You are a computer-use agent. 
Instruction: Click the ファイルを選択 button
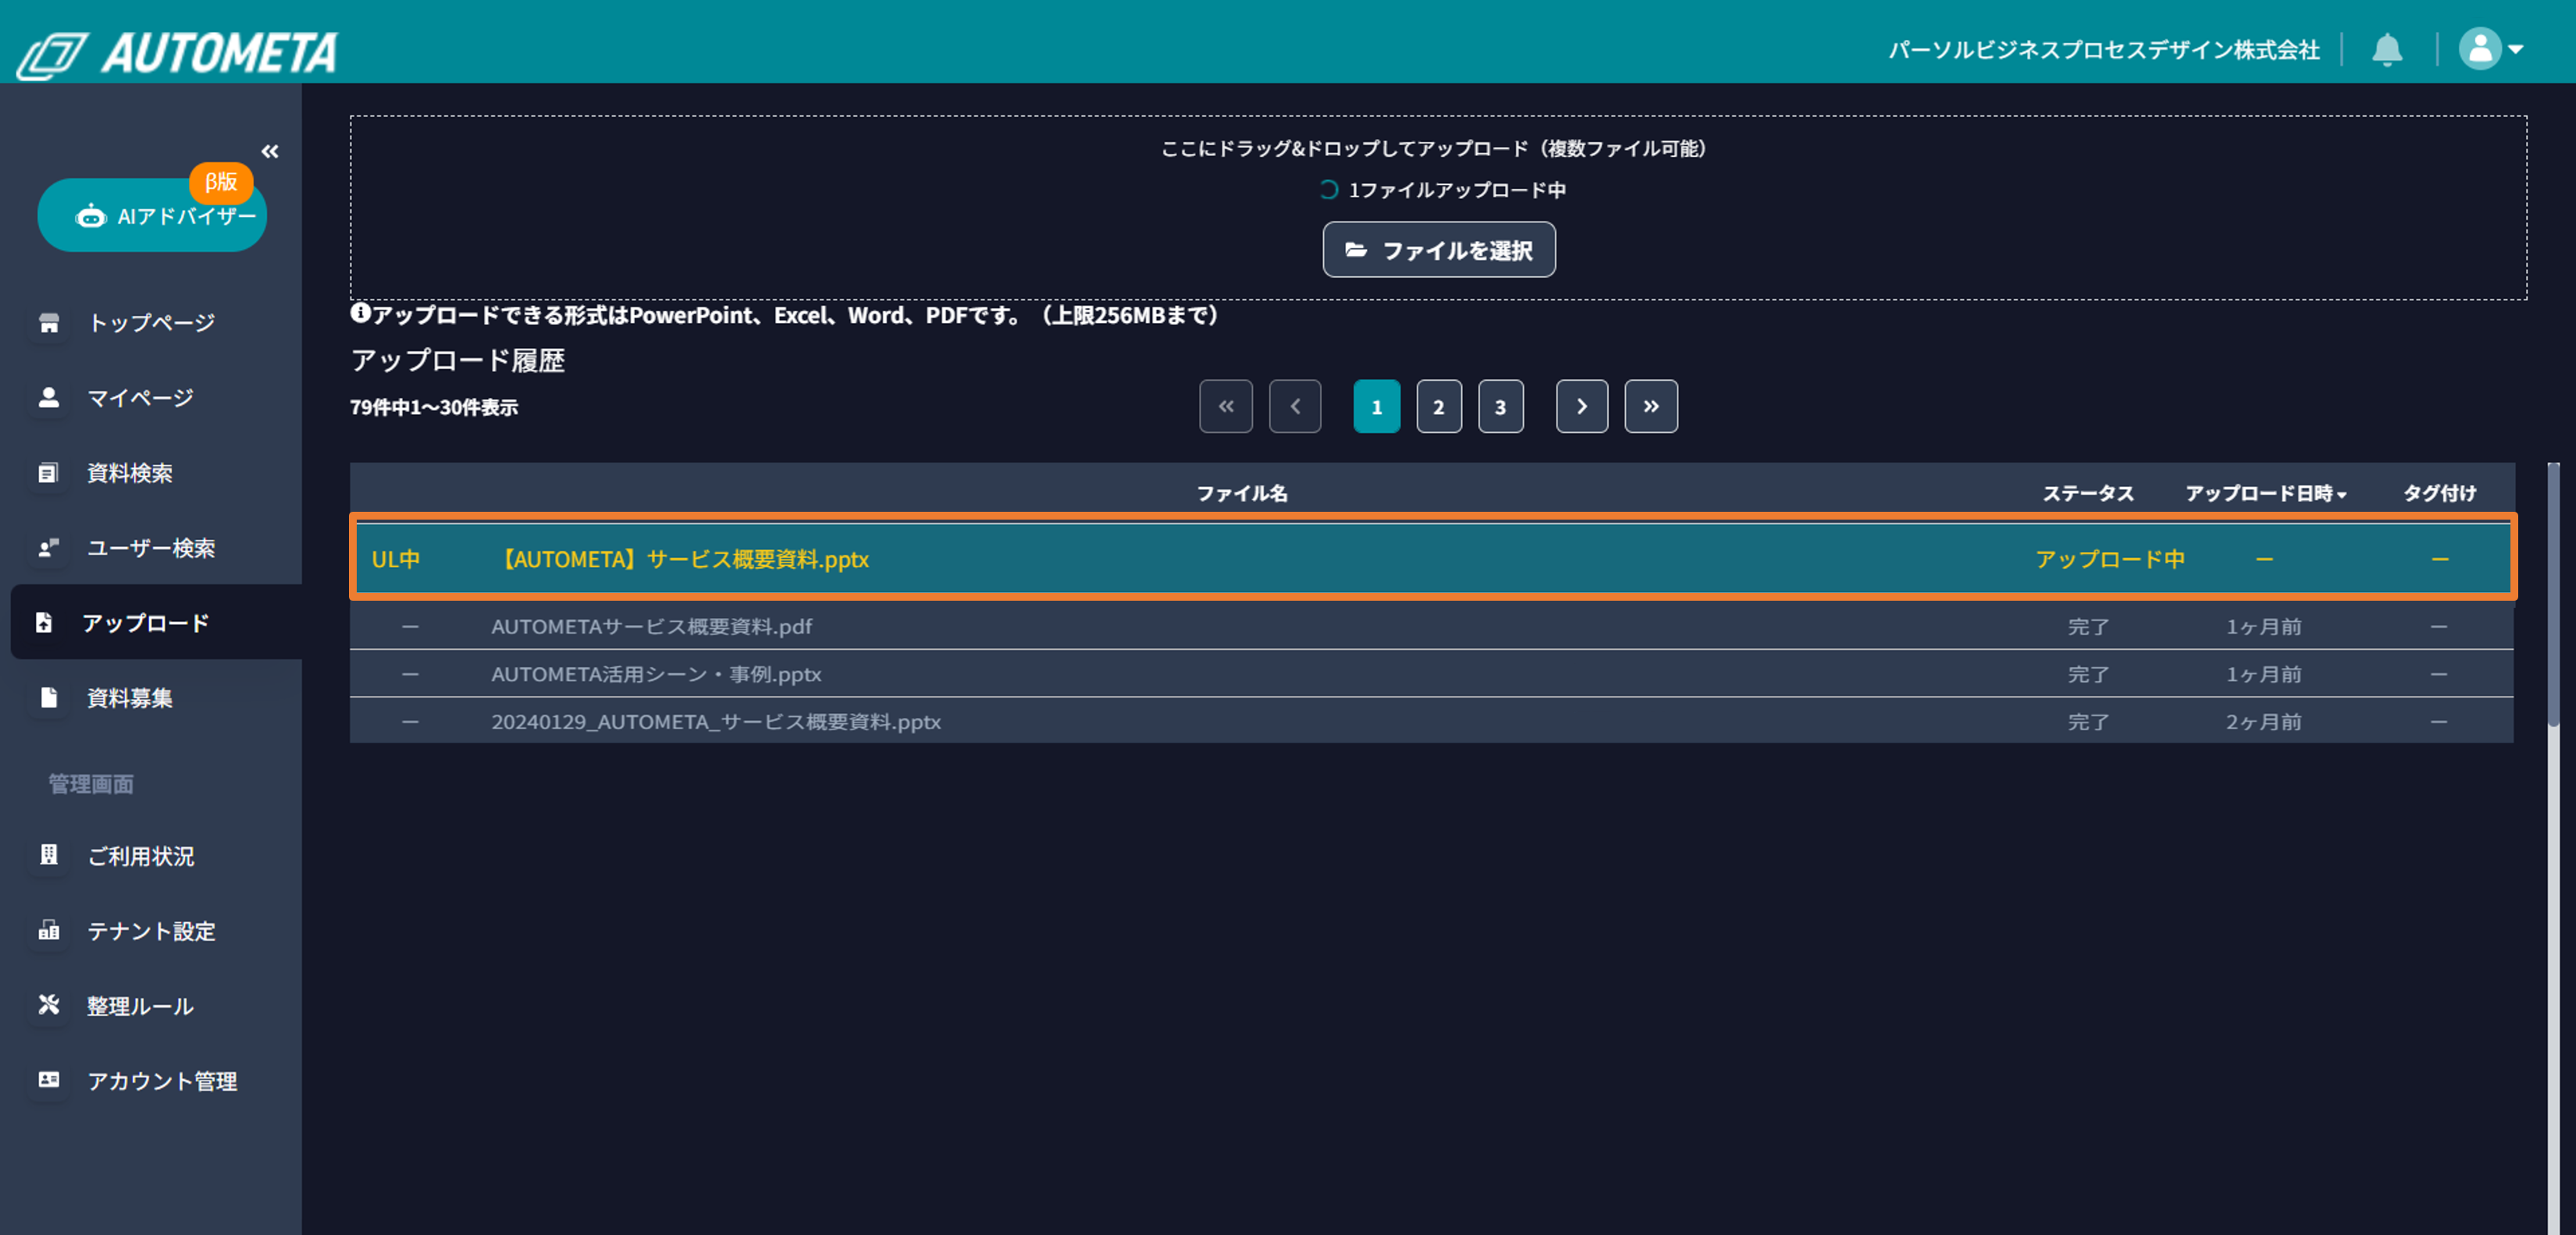coord(1439,250)
